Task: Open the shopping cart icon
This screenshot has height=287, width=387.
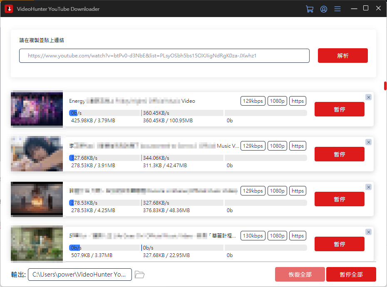Action: click(x=309, y=9)
